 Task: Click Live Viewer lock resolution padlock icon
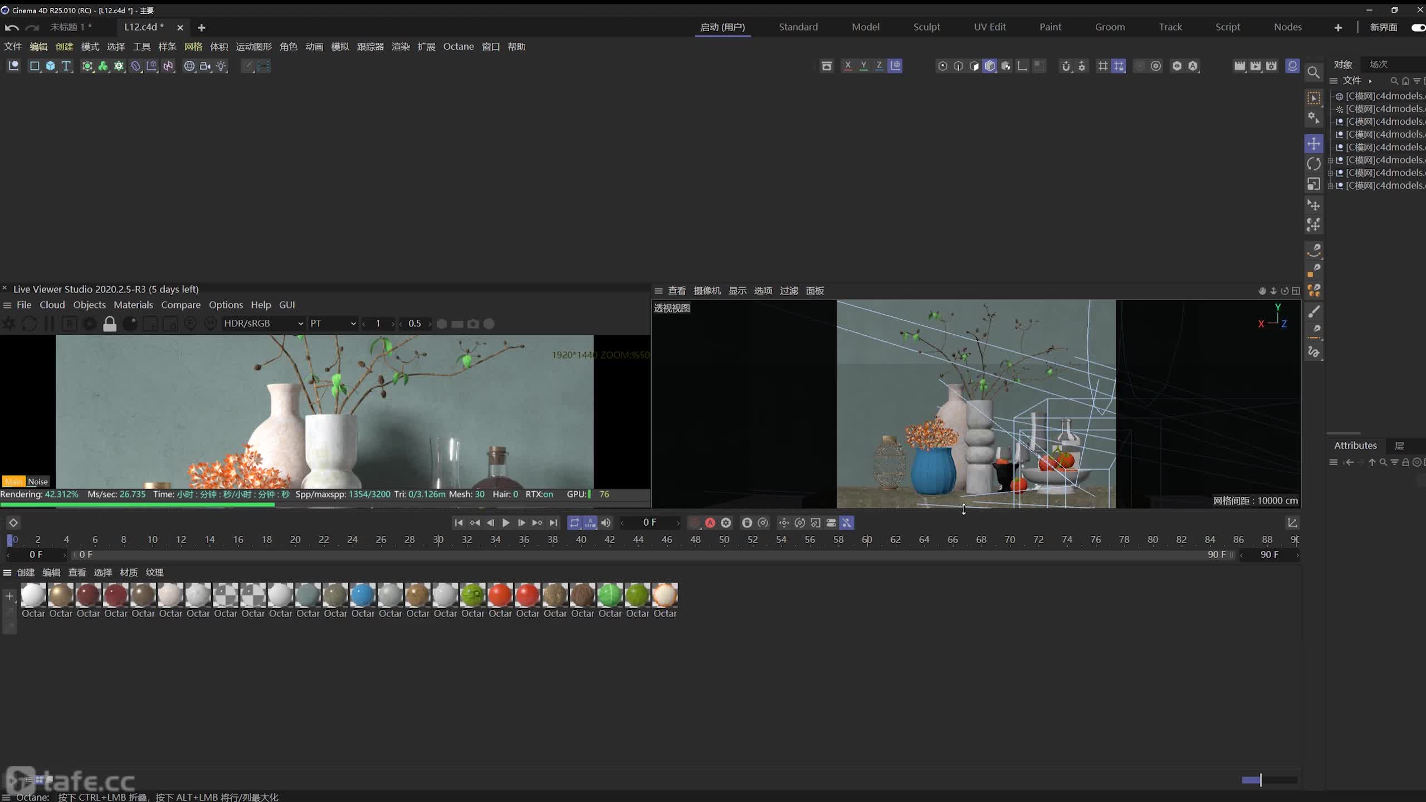[x=110, y=324]
